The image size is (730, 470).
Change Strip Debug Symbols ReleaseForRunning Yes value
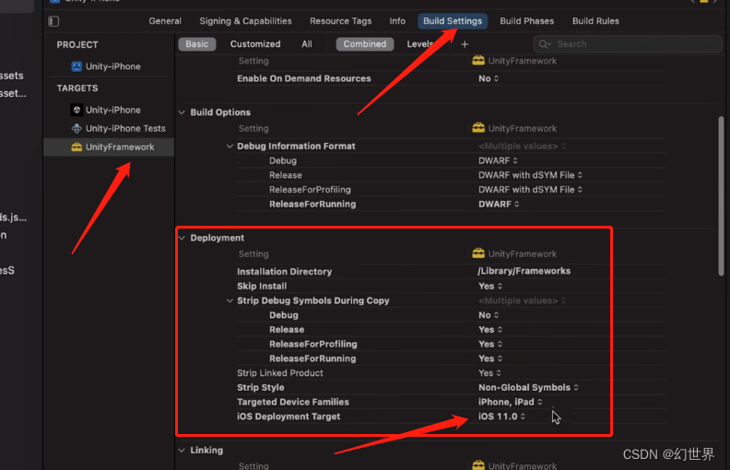click(x=490, y=358)
